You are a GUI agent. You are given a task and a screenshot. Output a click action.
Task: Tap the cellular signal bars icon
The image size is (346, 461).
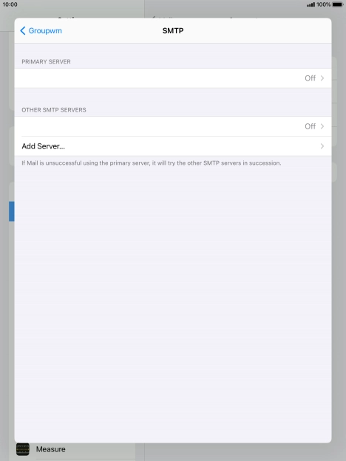311,4
